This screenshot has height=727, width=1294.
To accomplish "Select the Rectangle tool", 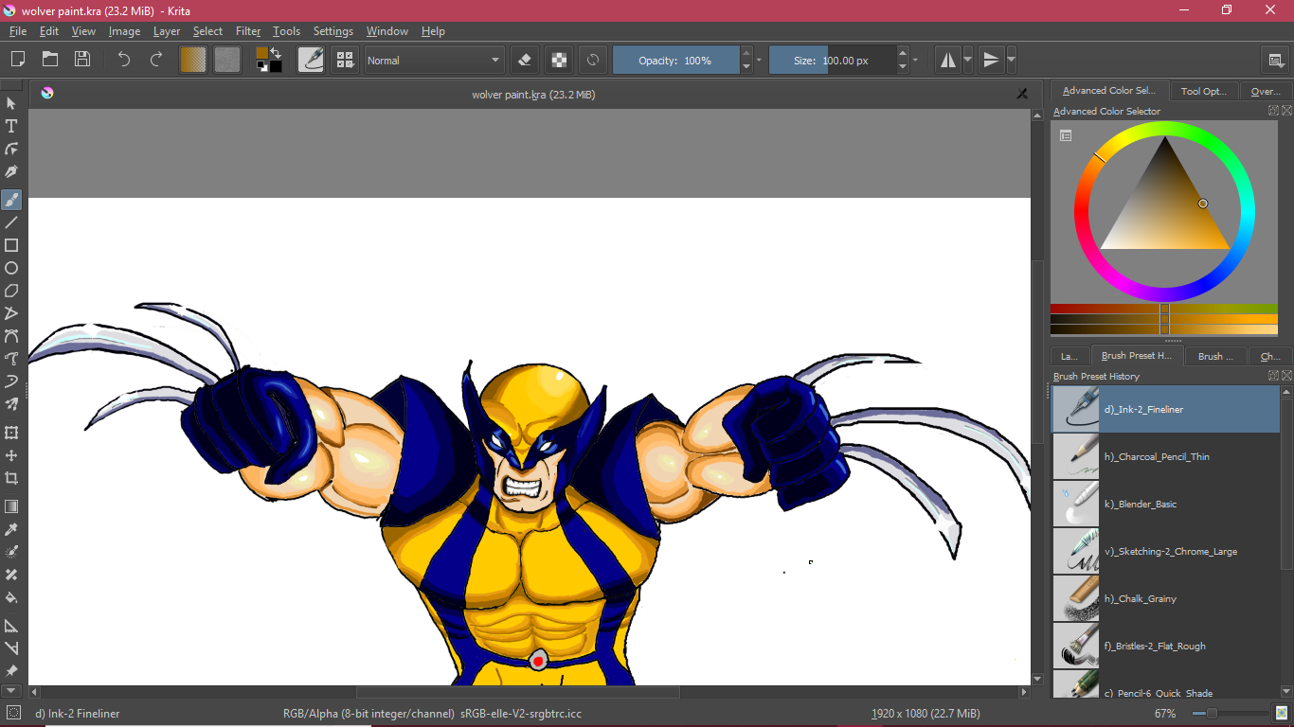I will [x=11, y=245].
